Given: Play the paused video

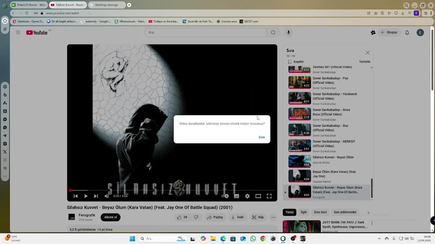Looking at the screenshot, I should coord(86,196).
